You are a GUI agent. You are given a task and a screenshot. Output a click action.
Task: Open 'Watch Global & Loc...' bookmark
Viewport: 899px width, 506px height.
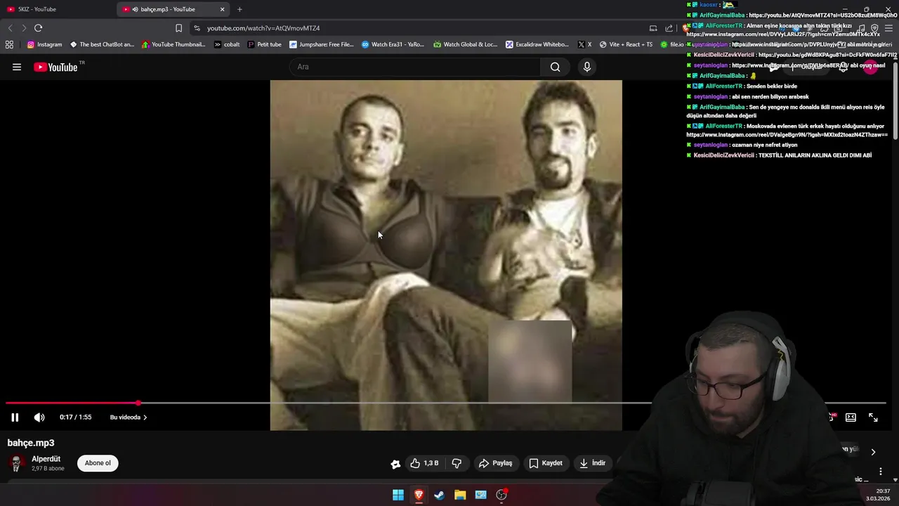coord(465,44)
